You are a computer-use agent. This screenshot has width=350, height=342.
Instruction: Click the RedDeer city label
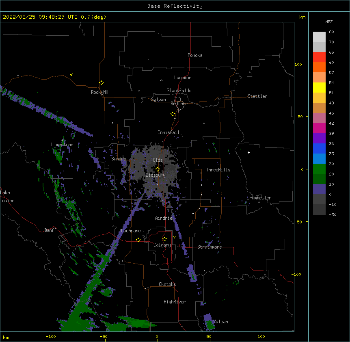click(x=179, y=104)
